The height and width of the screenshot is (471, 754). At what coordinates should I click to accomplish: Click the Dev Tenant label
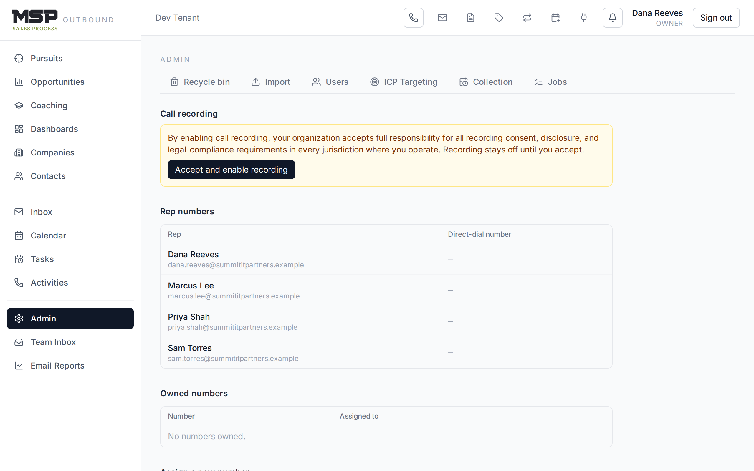coord(177,18)
